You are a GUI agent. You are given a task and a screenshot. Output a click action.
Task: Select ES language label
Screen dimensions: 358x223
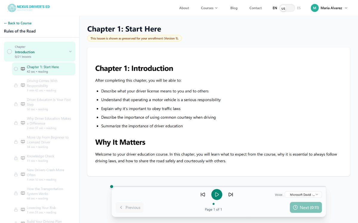[299, 8]
